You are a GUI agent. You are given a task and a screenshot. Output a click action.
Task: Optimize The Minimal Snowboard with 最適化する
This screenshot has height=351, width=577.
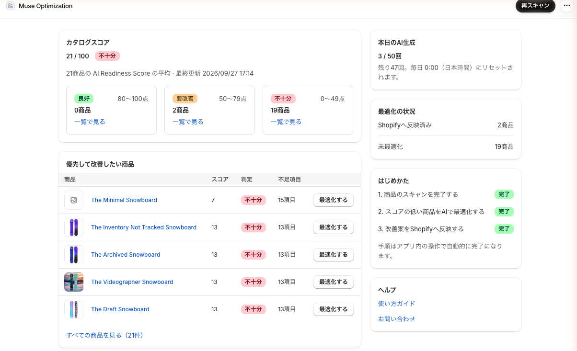(334, 200)
